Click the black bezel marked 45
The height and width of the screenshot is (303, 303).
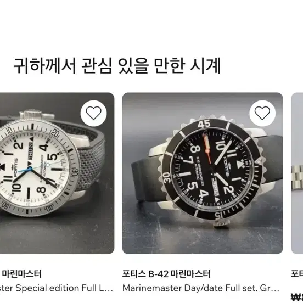pyautogui.click(x=204, y=124)
